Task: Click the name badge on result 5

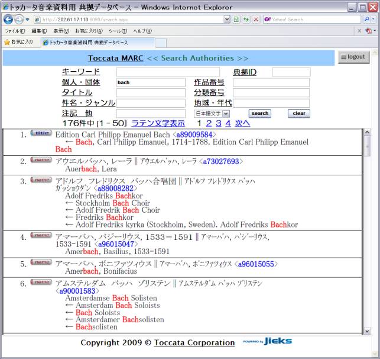Action: 41,262
